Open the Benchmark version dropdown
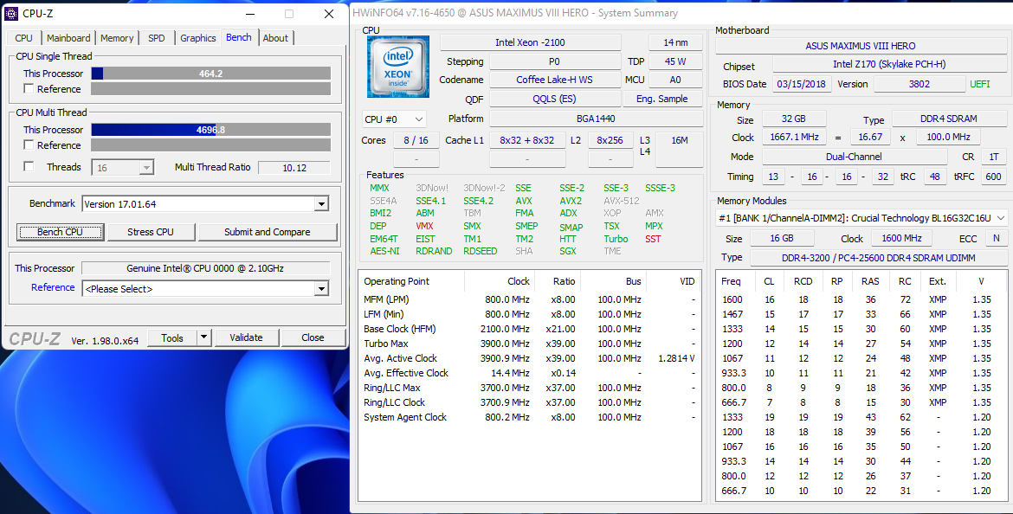This screenshot has height=514, width=1013. (x=321, y=204)
